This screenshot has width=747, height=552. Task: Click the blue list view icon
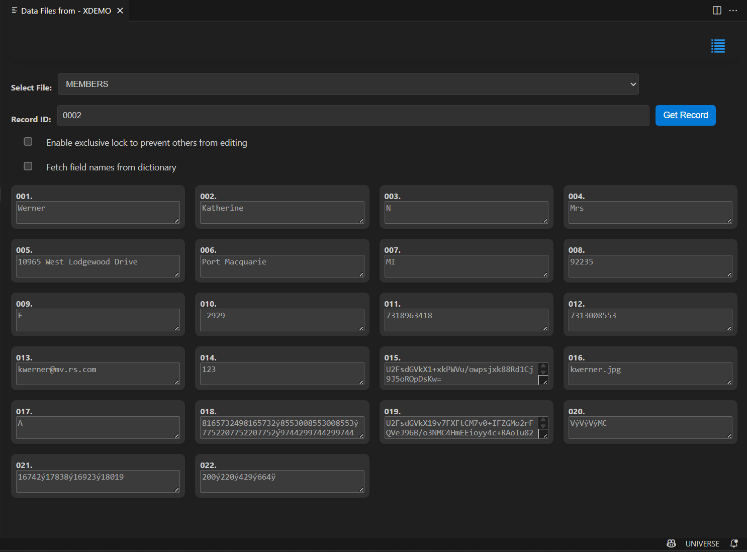[718, 46]
